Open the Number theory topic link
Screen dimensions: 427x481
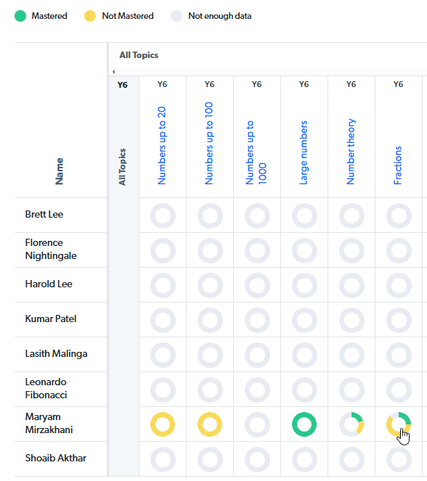[351, 152]
